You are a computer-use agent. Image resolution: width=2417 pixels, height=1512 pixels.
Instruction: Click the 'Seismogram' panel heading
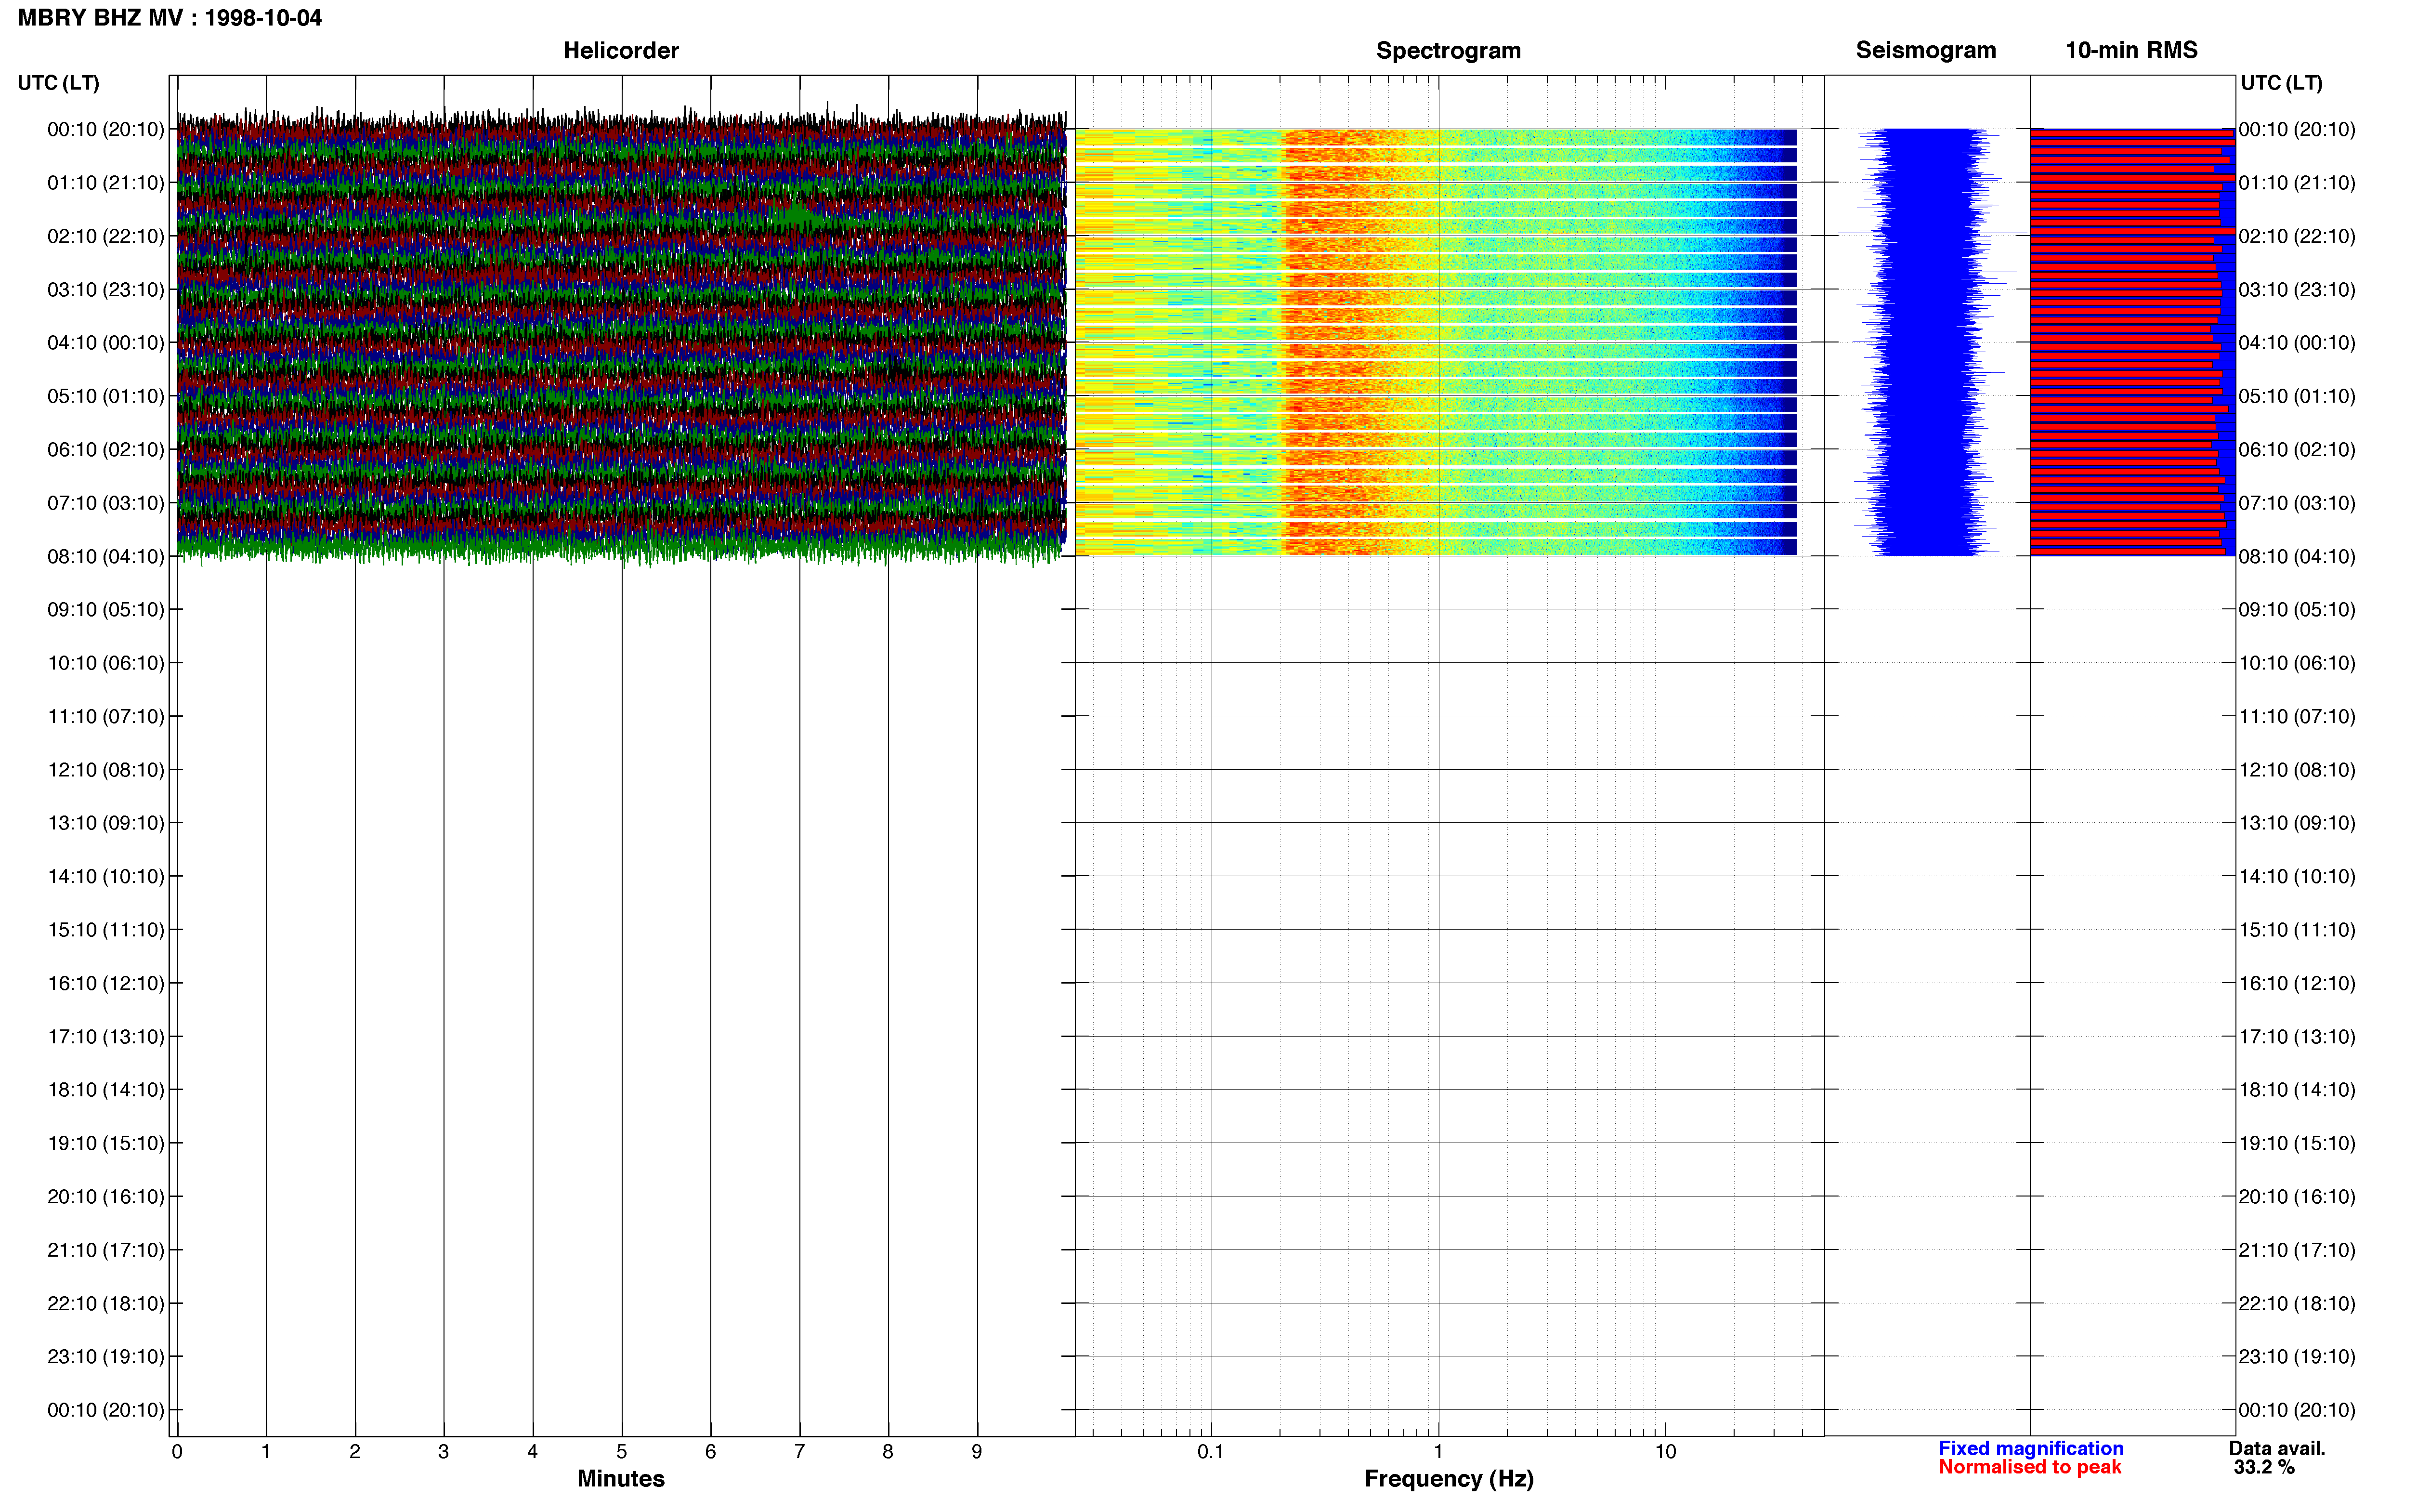click(x=1925, y=50)
